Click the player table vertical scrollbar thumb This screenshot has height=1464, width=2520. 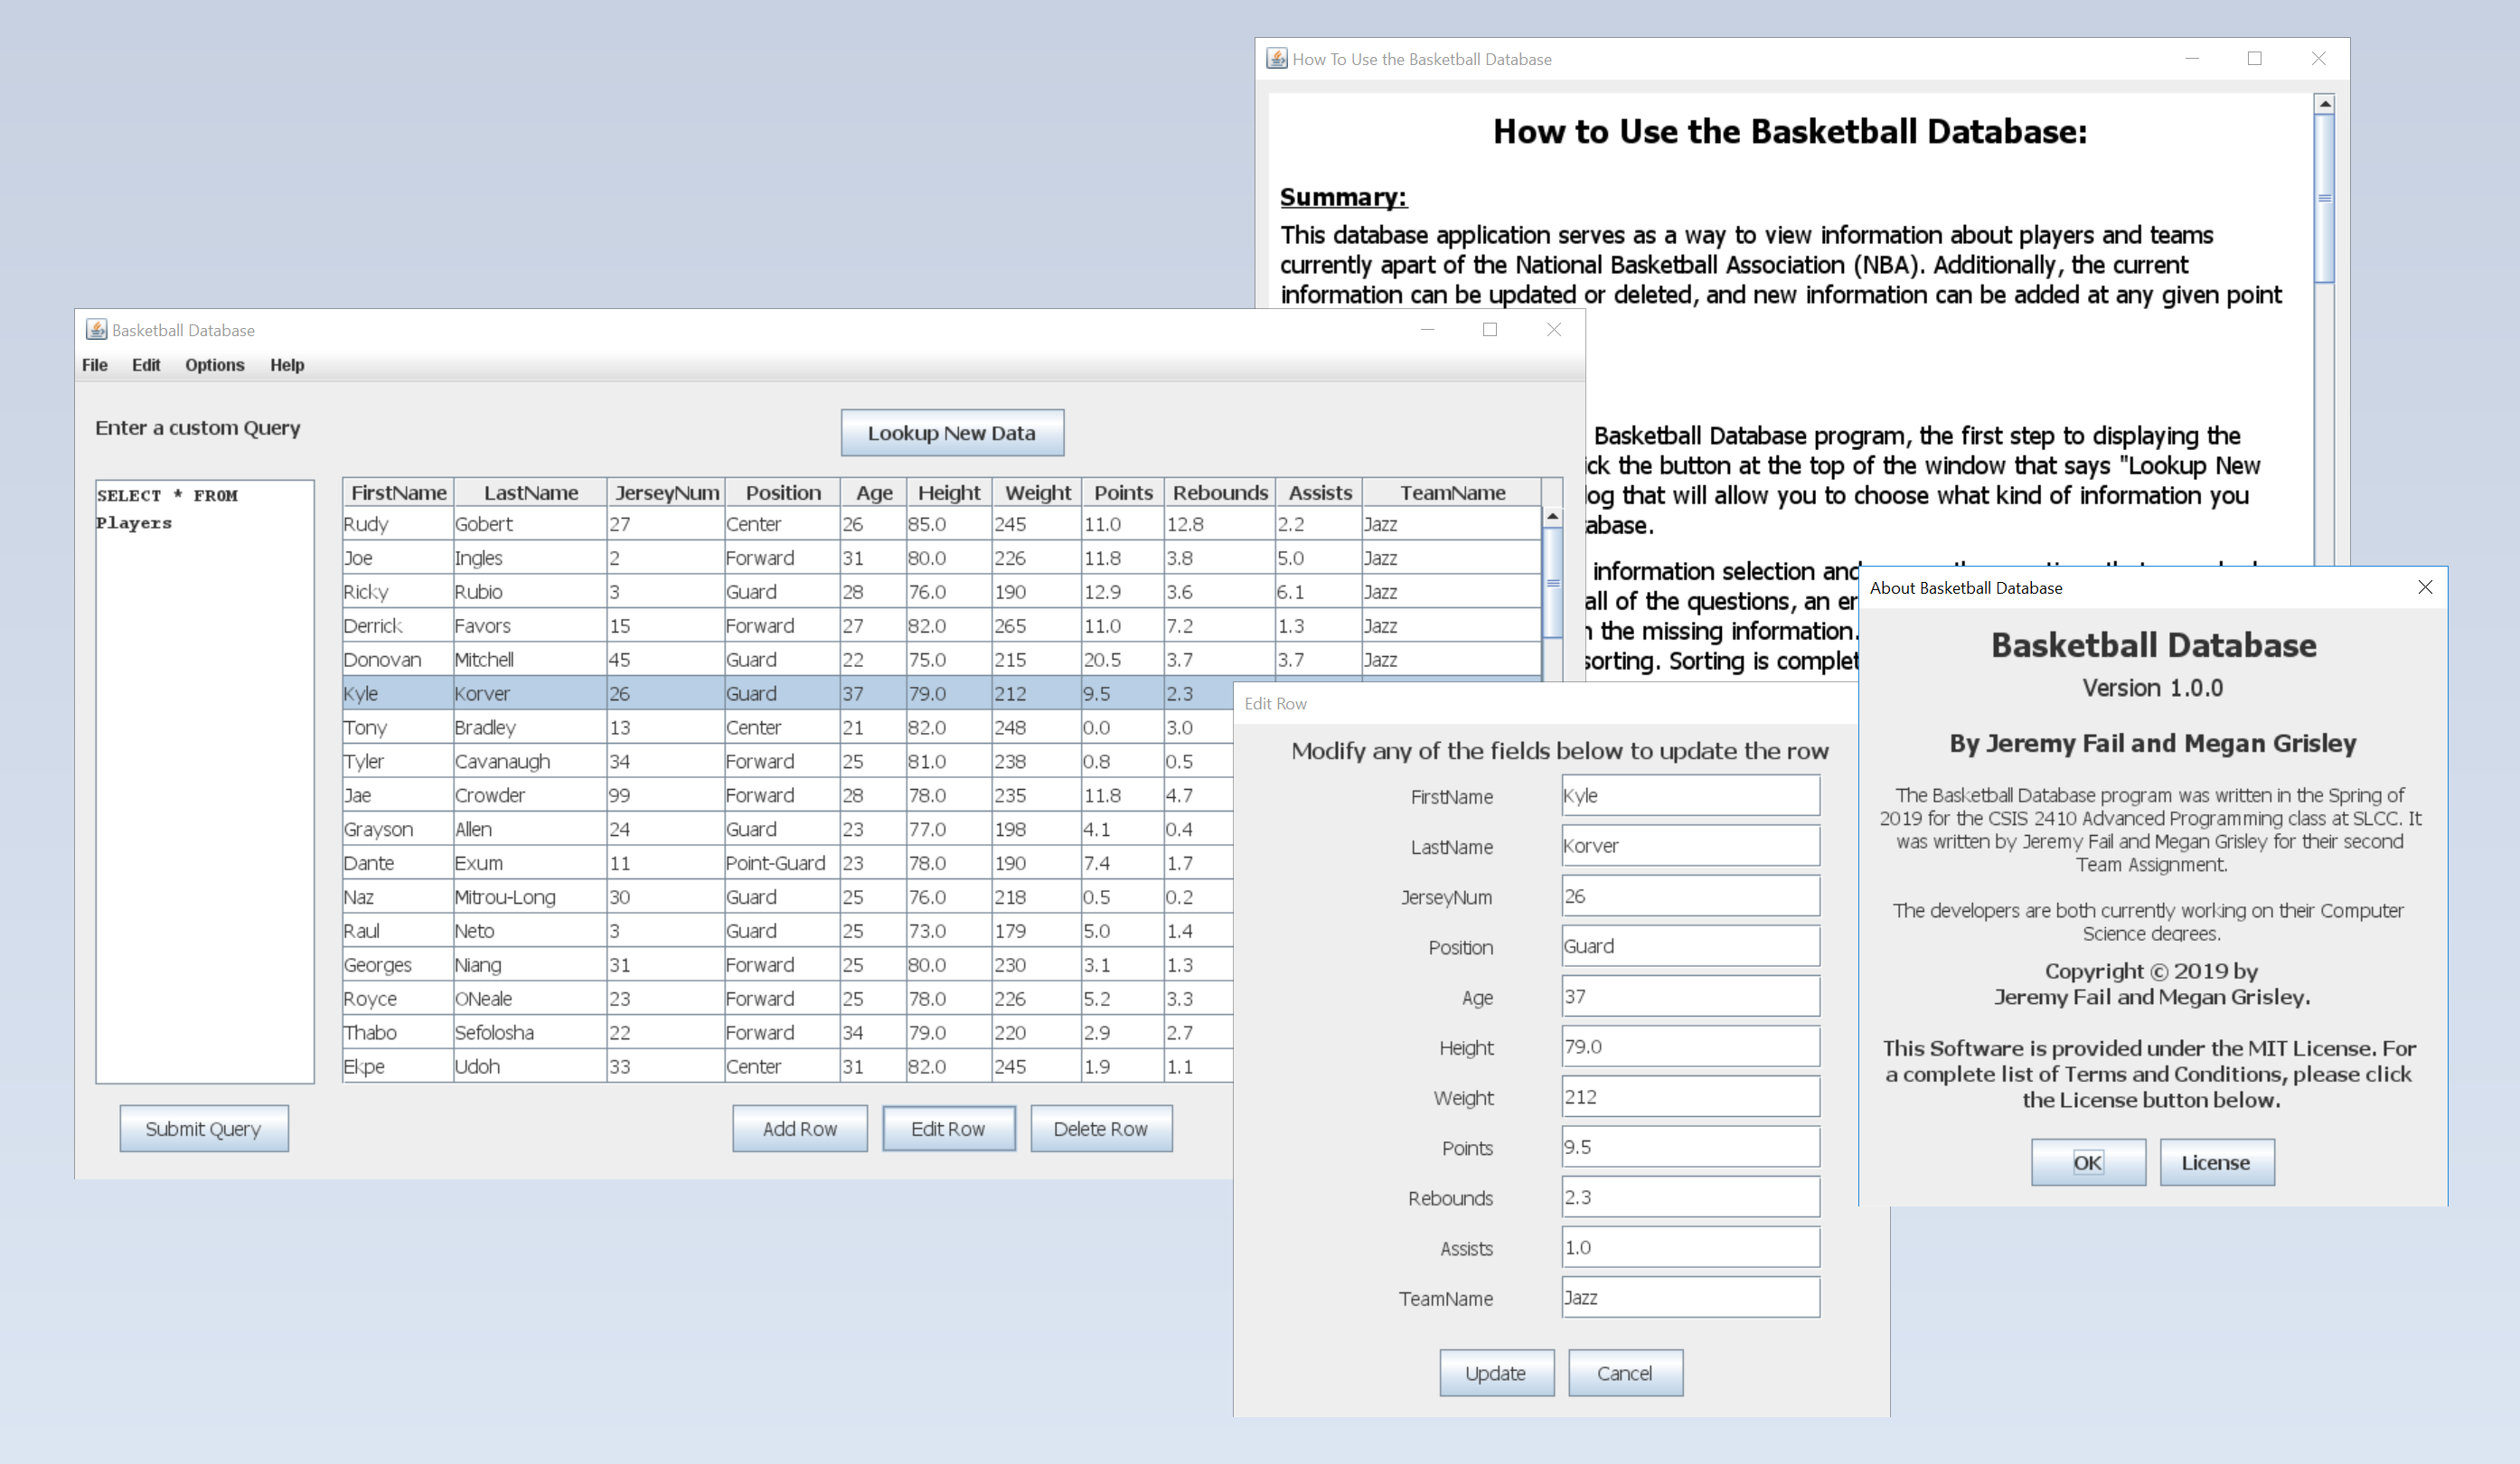tap(1552, 582)
